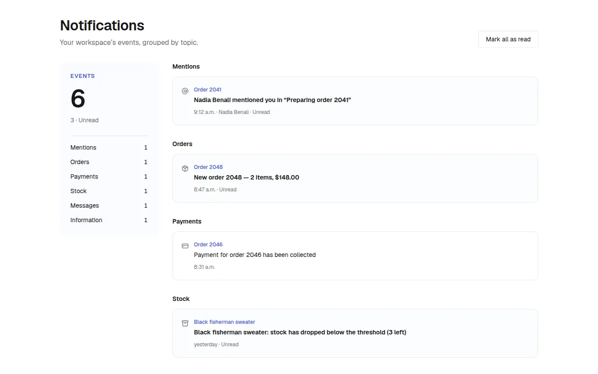Click the Stock section heading above the sweater card
Viewport: 598px width, 374px height.
(181, 299)
